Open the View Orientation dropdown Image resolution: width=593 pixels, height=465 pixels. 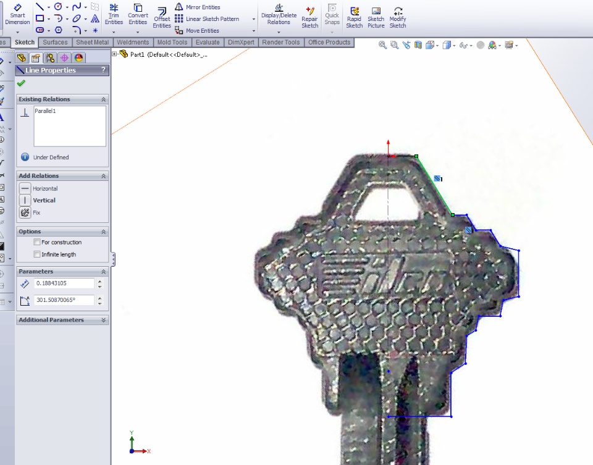(x=437, y=45)
